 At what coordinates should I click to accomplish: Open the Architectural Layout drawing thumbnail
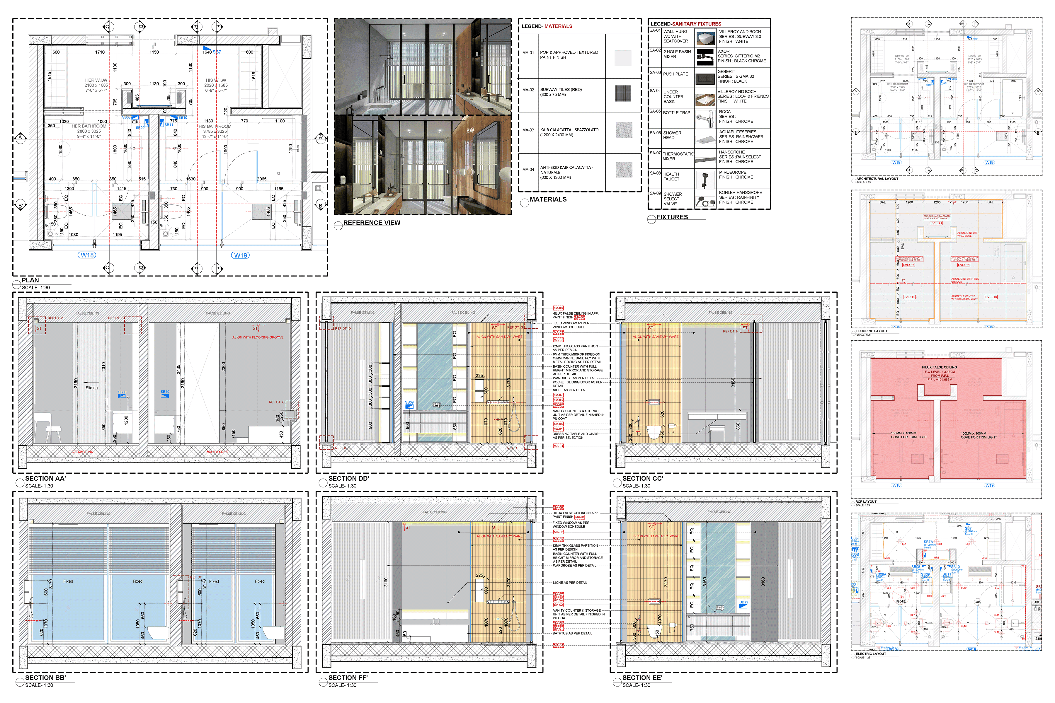coord(946,96)
